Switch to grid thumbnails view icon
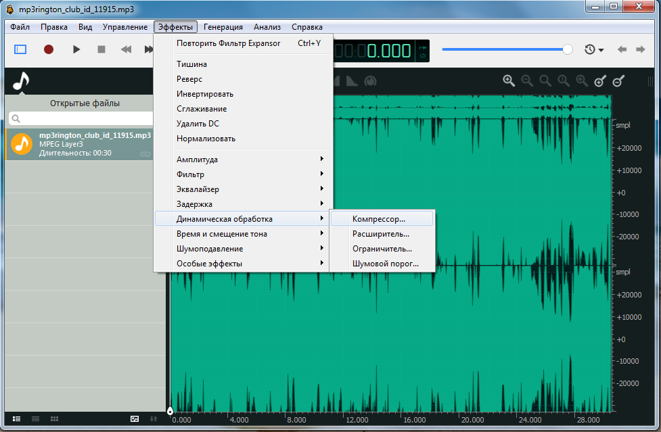This screenshot has height=432, width=661. tap(54, 418)
